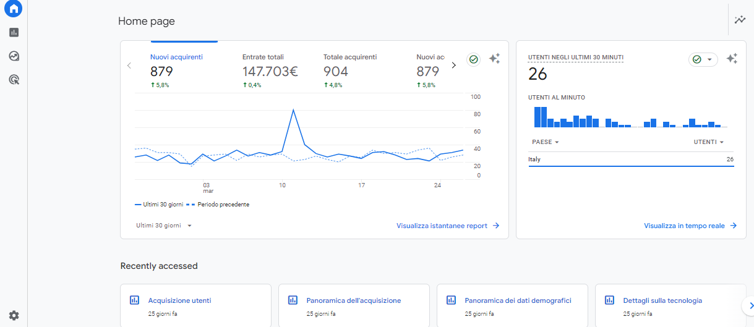
Task: Click the Home icon in left sidebar
Action: tap(14, 9)
